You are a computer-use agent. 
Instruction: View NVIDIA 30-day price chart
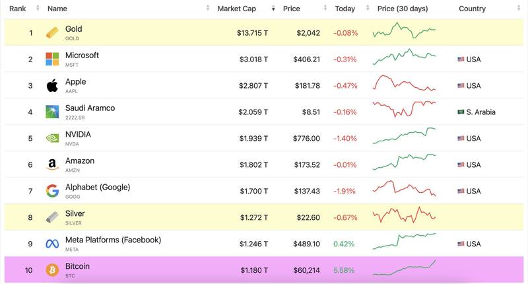[404, 138]
